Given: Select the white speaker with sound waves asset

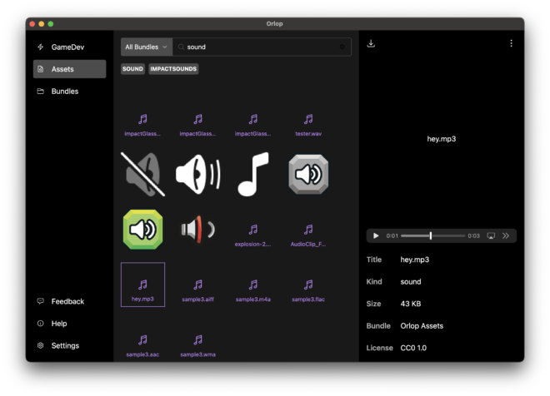Looking at the screenshot, I should 197,174.
